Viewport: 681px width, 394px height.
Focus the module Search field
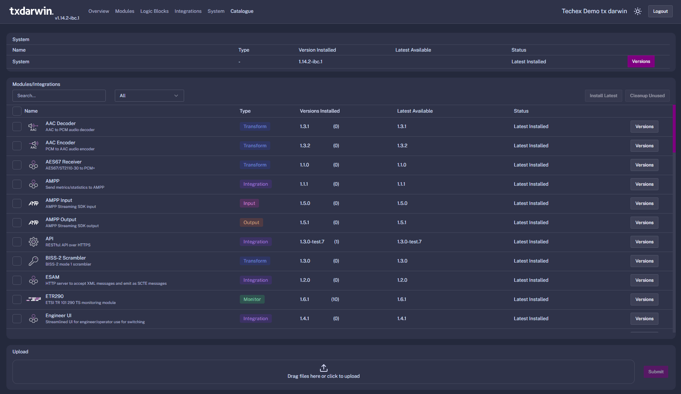(x=59, y=96)
